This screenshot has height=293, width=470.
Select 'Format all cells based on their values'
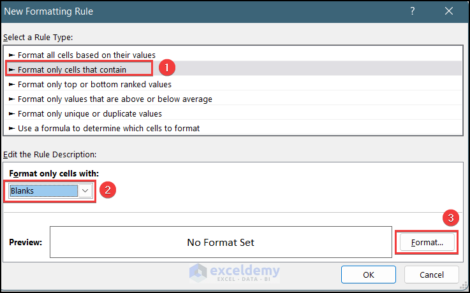click(x=87, y=55)
